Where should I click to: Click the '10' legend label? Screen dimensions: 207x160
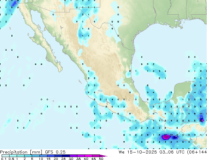point(41,159)
